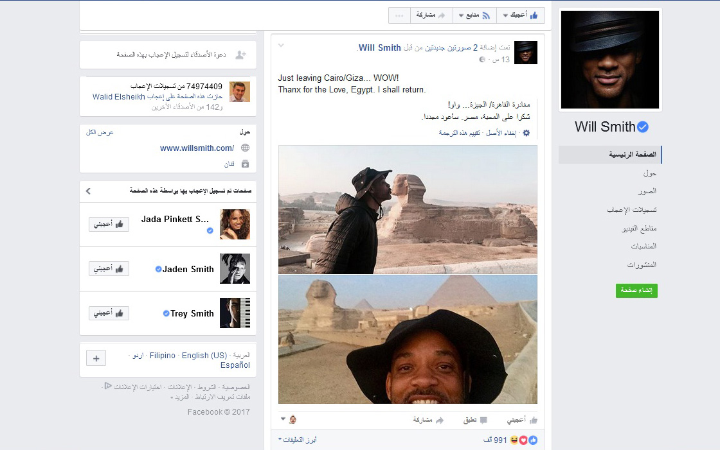This screenshot has height=450, width=720.
Task: Click the invite friends person-plus icon
Action: point(240,55)
